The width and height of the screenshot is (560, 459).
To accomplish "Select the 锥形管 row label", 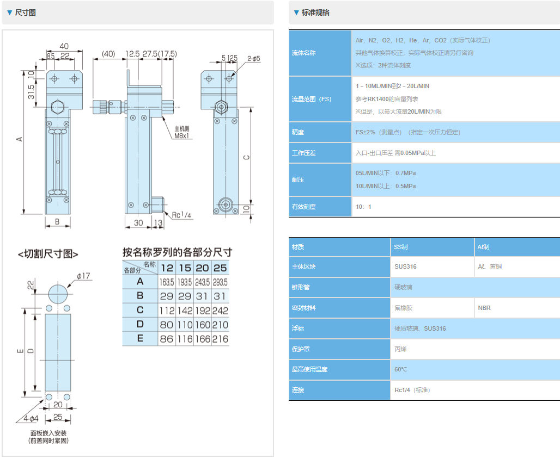I will point(339,288).
